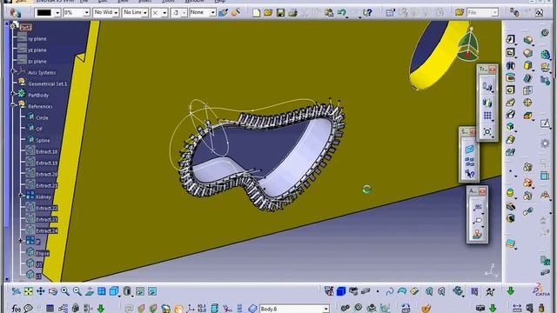Click the Open folder icon
The width and height of the screenshot is (557, 313).
pos(268,13)
